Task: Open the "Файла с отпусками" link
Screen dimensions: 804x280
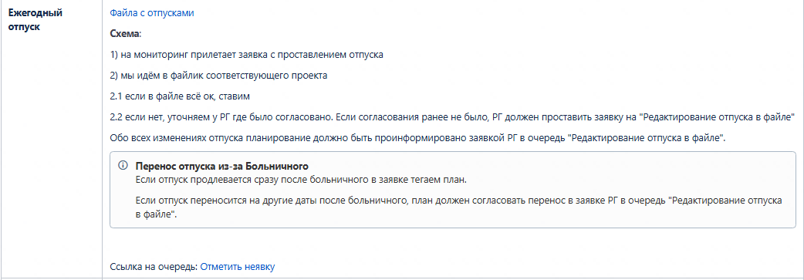Action: [x=152, y=13]
